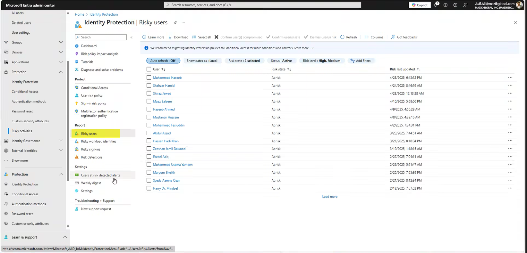The width and height of the screenshot is (527, 253).
Task: Collapse the resource menu with double chevron
Action: [x=132, y=37]
